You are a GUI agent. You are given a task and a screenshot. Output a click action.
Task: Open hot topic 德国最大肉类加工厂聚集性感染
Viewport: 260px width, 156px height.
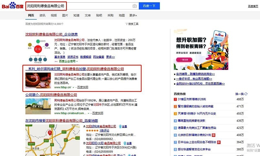click(197, 128)
